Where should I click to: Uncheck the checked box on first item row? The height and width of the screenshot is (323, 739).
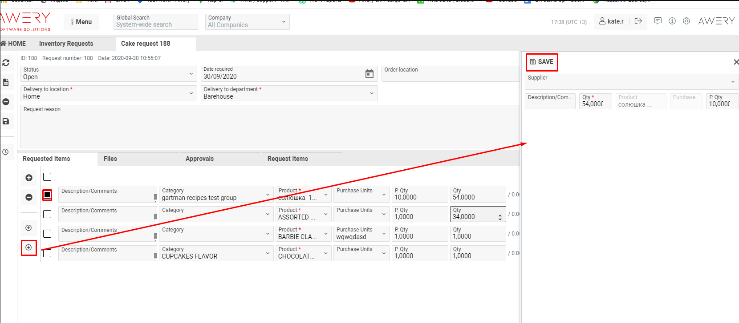(47, 195)
